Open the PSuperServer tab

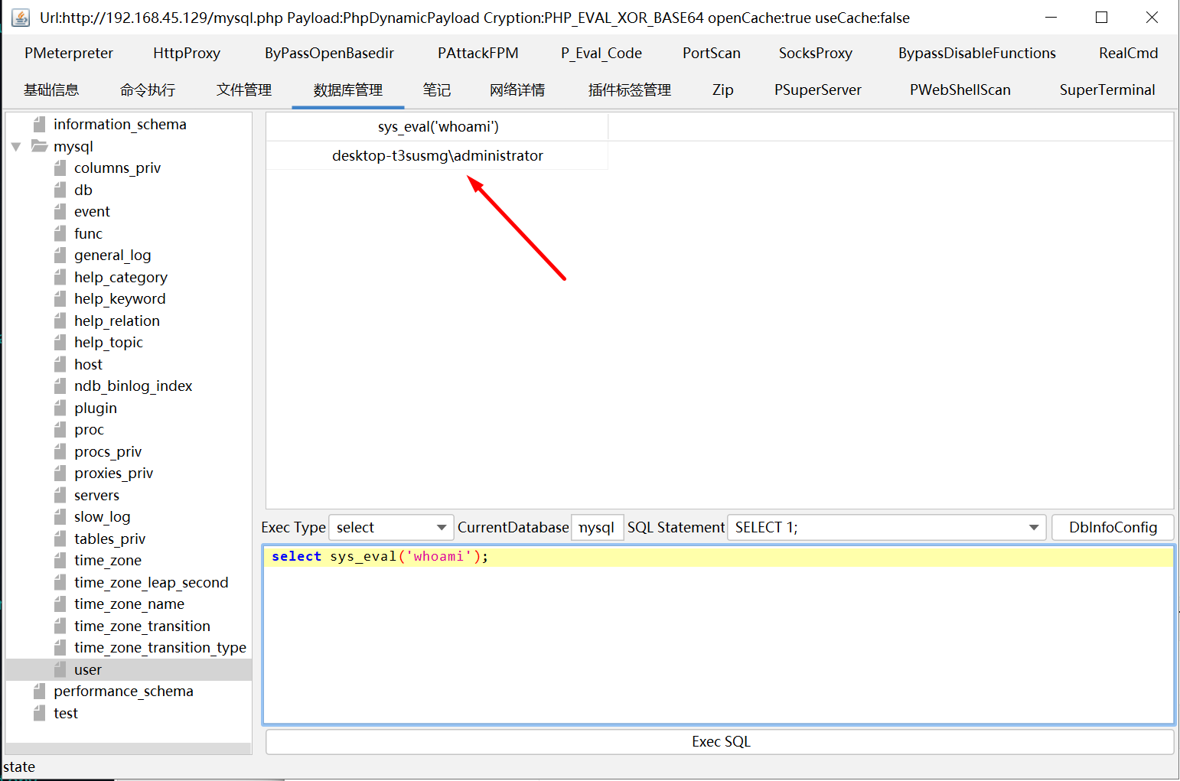[818, 89]
